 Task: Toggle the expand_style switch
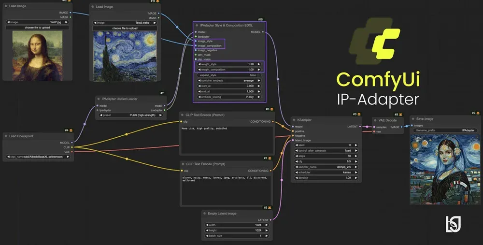tap(229, 75)
